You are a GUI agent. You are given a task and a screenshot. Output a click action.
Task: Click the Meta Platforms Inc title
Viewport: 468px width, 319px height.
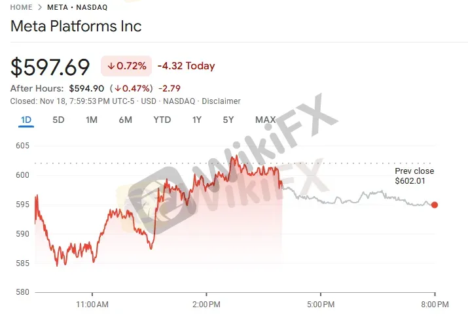click(x=76, y=27)
